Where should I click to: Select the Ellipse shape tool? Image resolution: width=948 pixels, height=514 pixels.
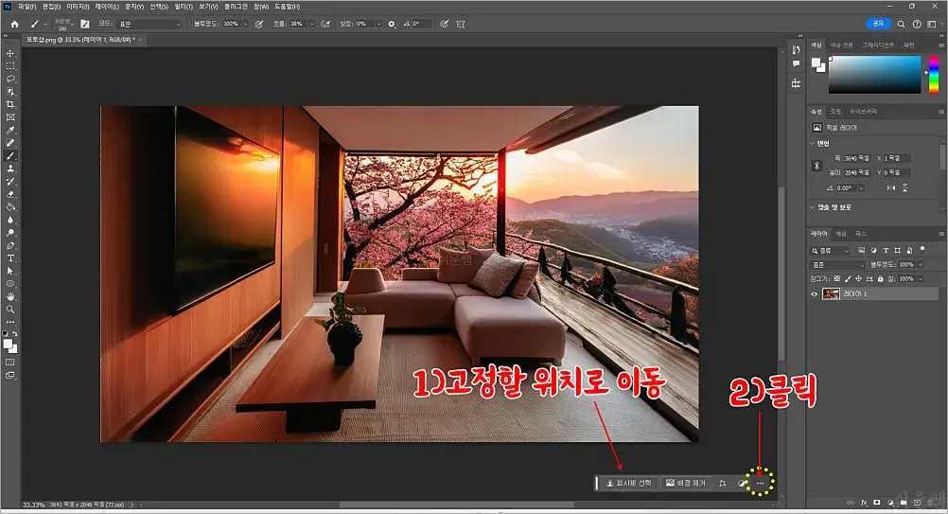point(10,284)
